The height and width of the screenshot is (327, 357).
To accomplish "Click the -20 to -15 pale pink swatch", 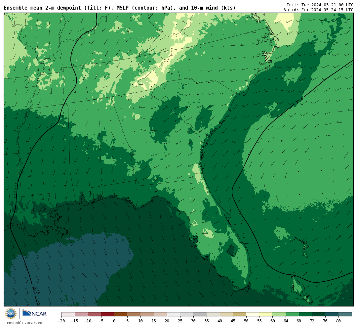I will click(68, 314).
